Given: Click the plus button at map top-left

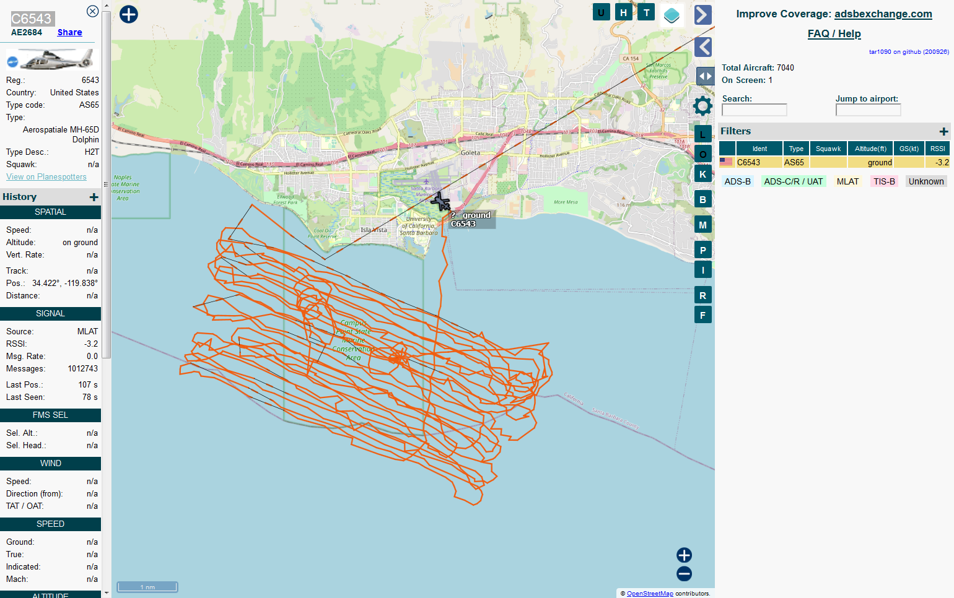Looking at the screenshot, I should coord(129,14).
